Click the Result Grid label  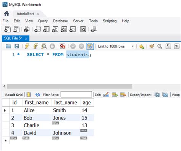coord(14,95)
